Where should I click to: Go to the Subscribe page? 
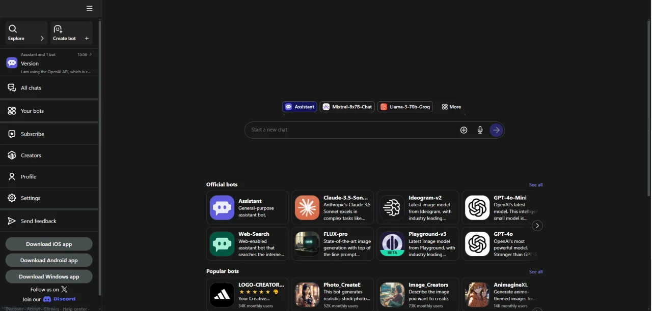click(49, 134)
